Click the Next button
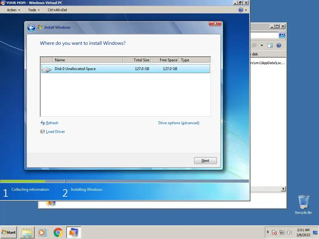 205,161
